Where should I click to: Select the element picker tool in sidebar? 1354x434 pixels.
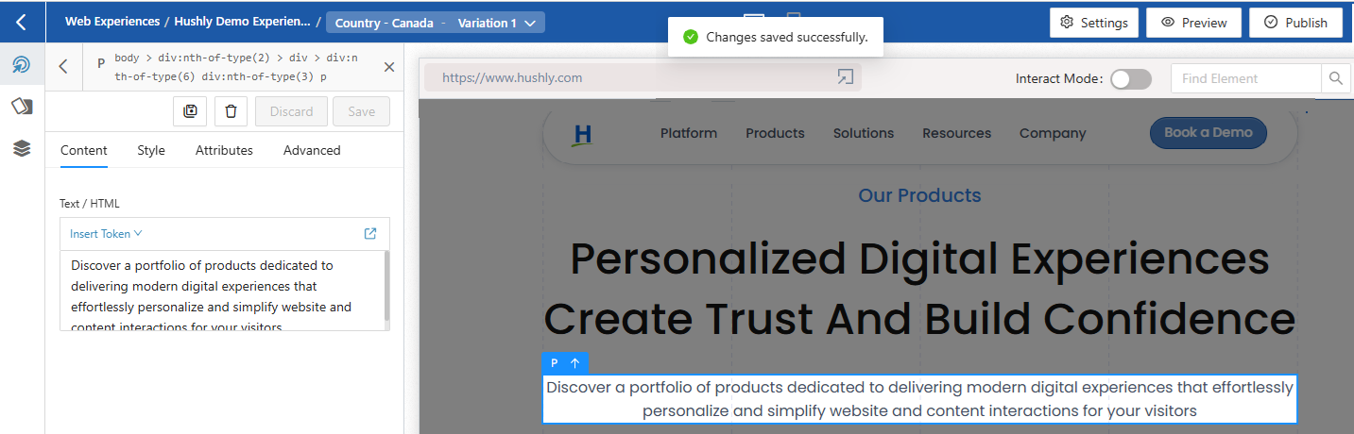tap(22, 65)
